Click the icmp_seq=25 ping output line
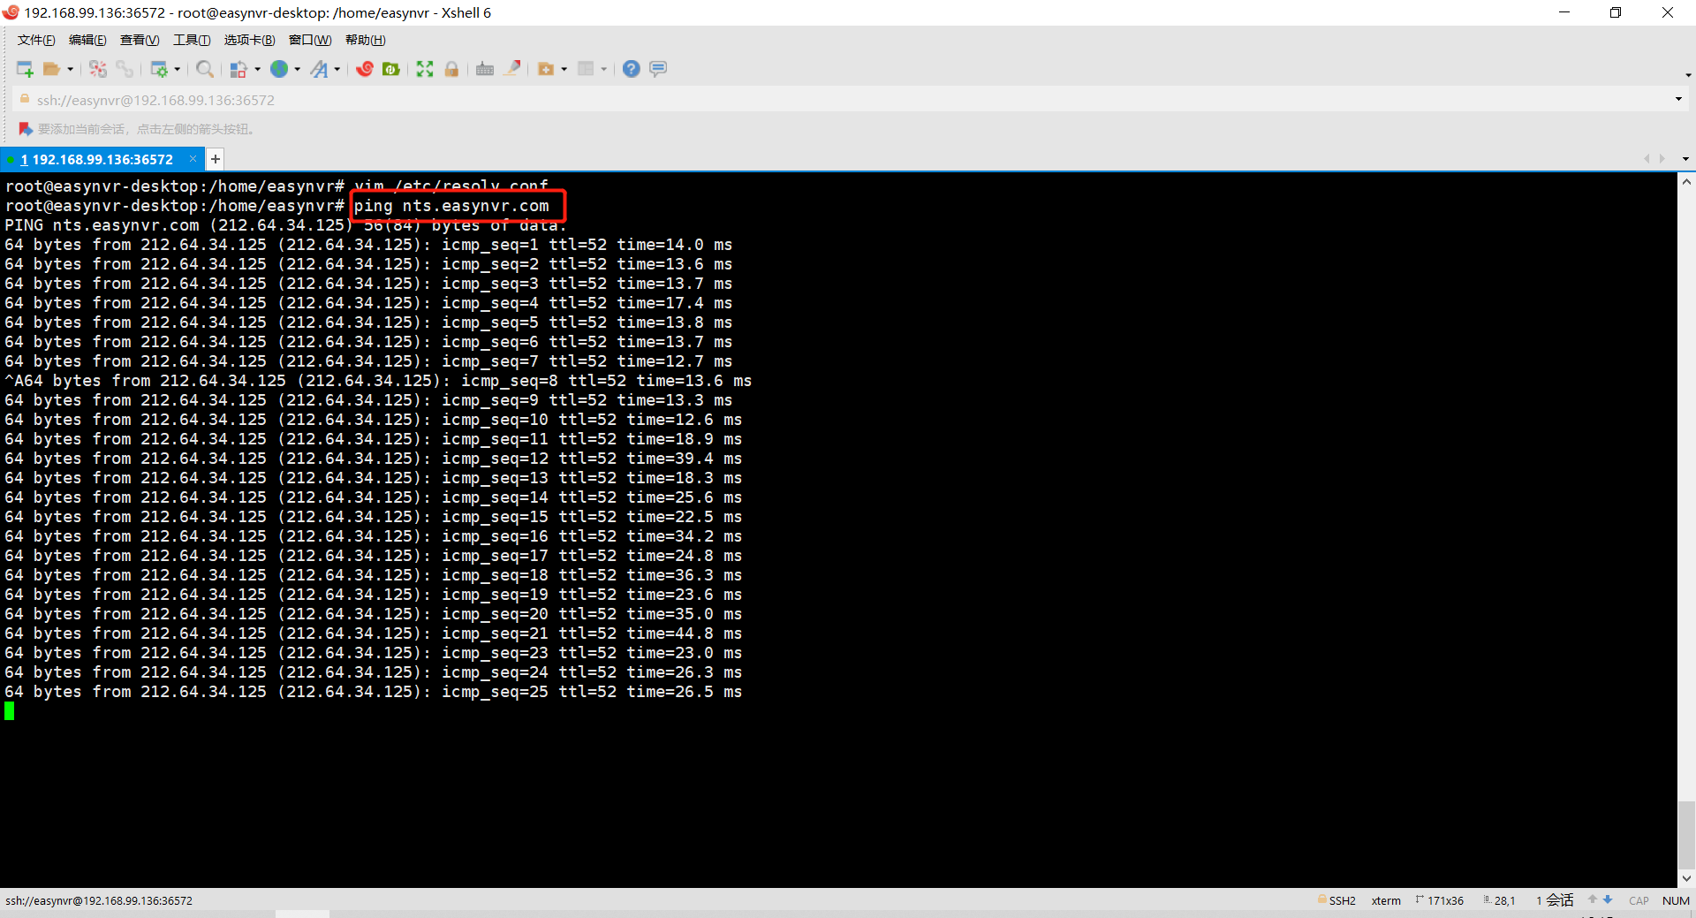Image resolution: width=1696 pixels, height=918 pixels. click(x=374, y=692)
